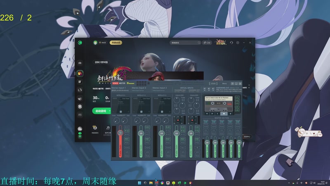Viewport: 330px width, 186px height.
Task: Open the launcher hexagon settings icon
Action: (x=238, y=43)
